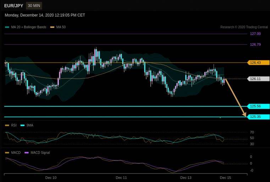The image size is (270, 182).
Task: Click the RSI 30 level label
Action: click(x=252, y=144)
